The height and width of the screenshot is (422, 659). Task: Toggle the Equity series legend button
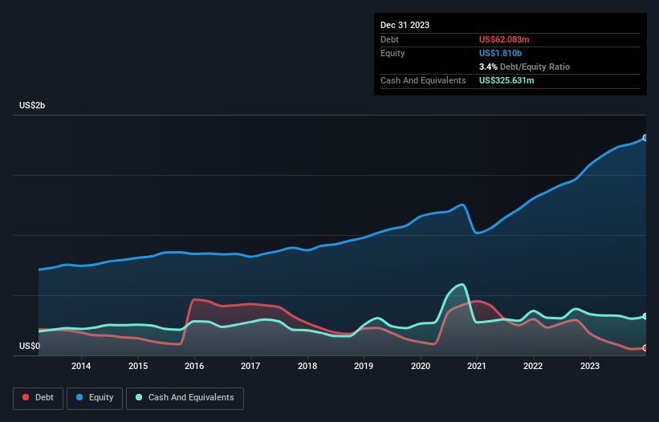[95, 398]
